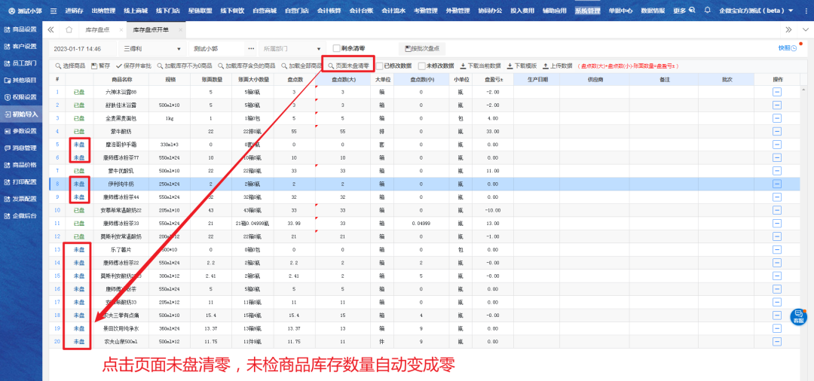Click the 客服 customer service floating icon
814x381 pixels.
tap(797, 316)
